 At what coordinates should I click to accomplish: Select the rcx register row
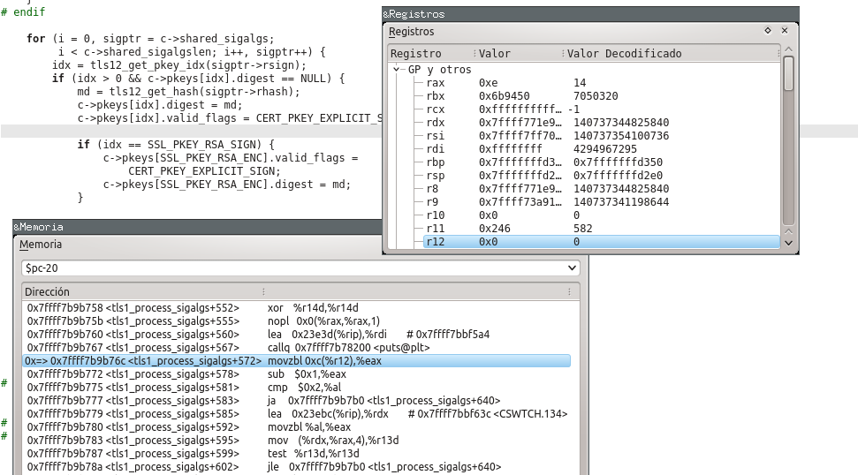(x=602, y=109)
